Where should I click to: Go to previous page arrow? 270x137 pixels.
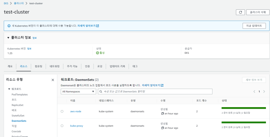tap(254, 91)
